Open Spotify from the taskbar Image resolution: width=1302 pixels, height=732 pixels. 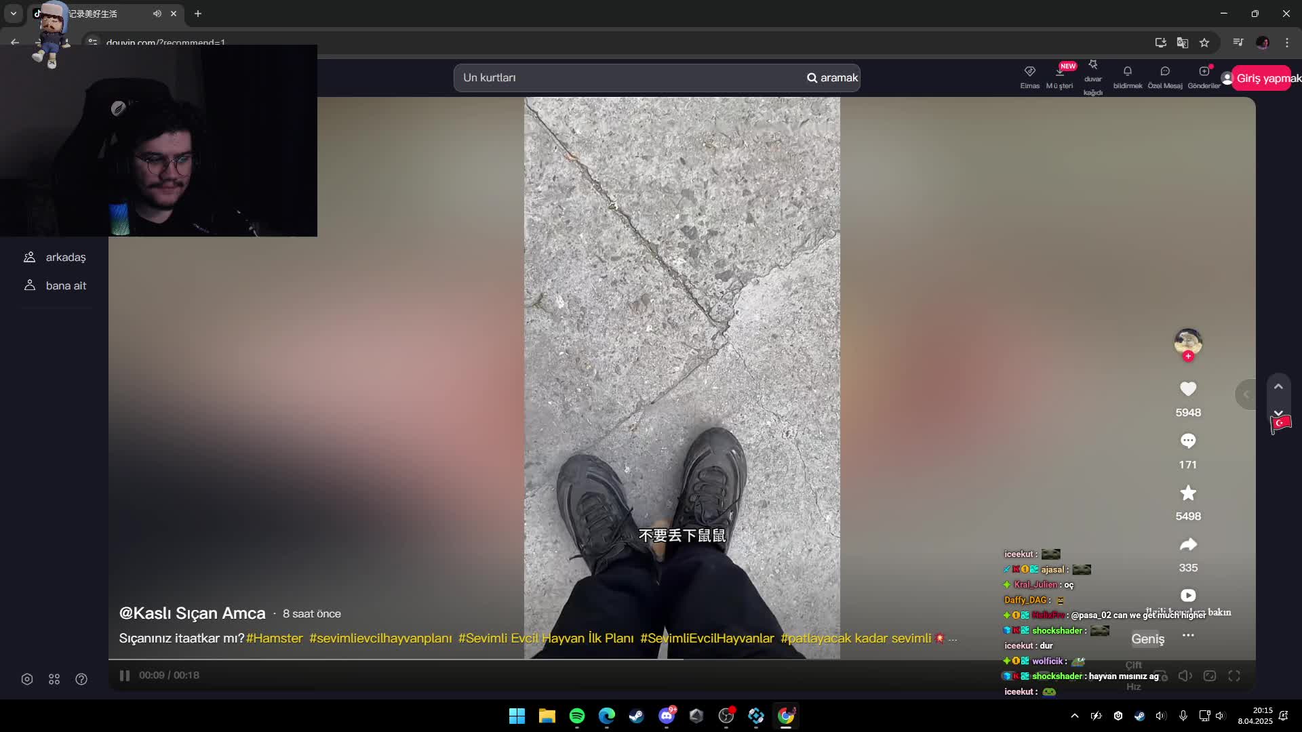point(577,716)
